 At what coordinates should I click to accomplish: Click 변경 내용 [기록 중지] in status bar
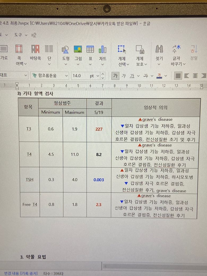[21, 273]
